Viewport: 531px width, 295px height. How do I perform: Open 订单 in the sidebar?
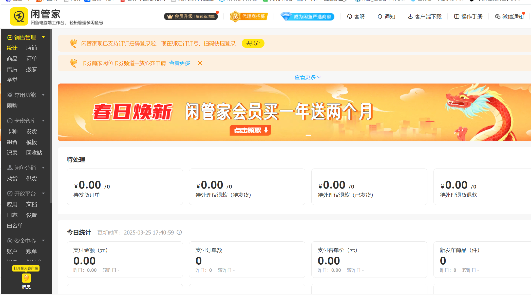[x=31, y=59]
